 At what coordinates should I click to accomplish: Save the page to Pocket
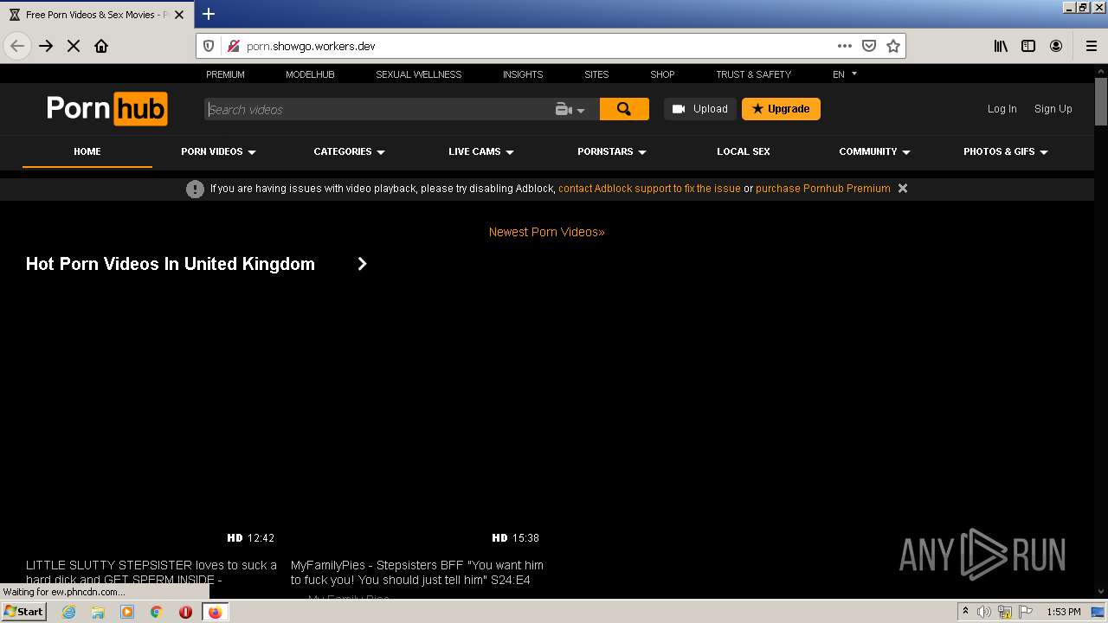tap(869, 46)
